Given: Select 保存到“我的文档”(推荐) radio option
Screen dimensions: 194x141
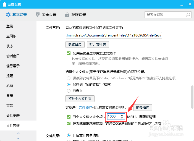Looking at the screenshot, I should tap(69, 85).
